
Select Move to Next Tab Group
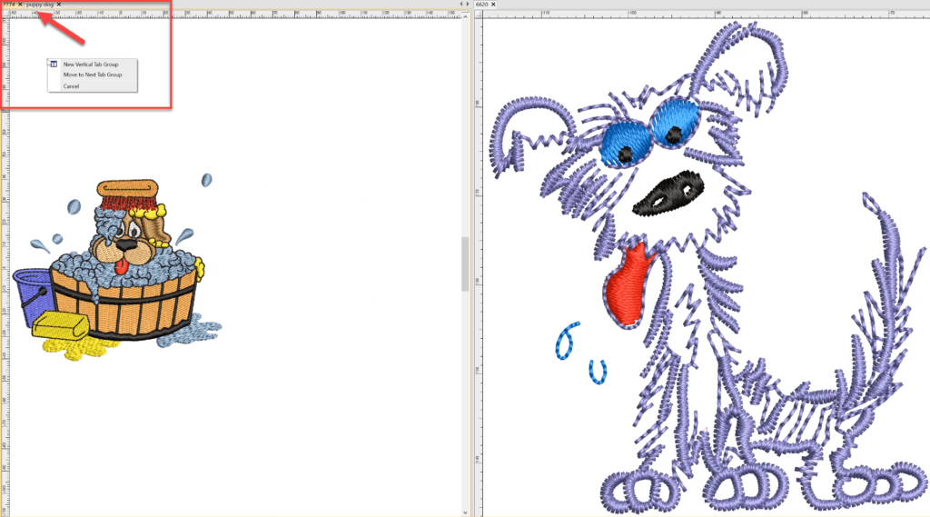pyautogui.click(x=92, y=75)
